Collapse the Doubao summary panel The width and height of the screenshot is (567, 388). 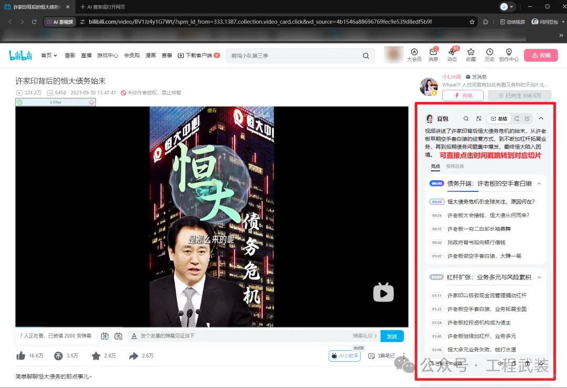click(x=541, y=118)
